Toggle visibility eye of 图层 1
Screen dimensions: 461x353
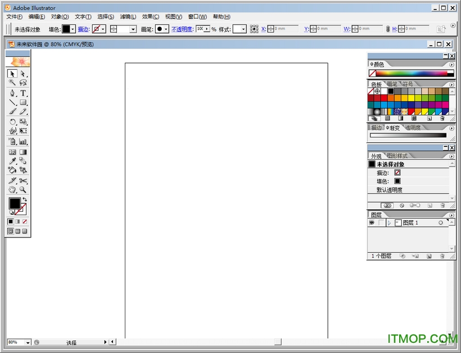point(372,223)
